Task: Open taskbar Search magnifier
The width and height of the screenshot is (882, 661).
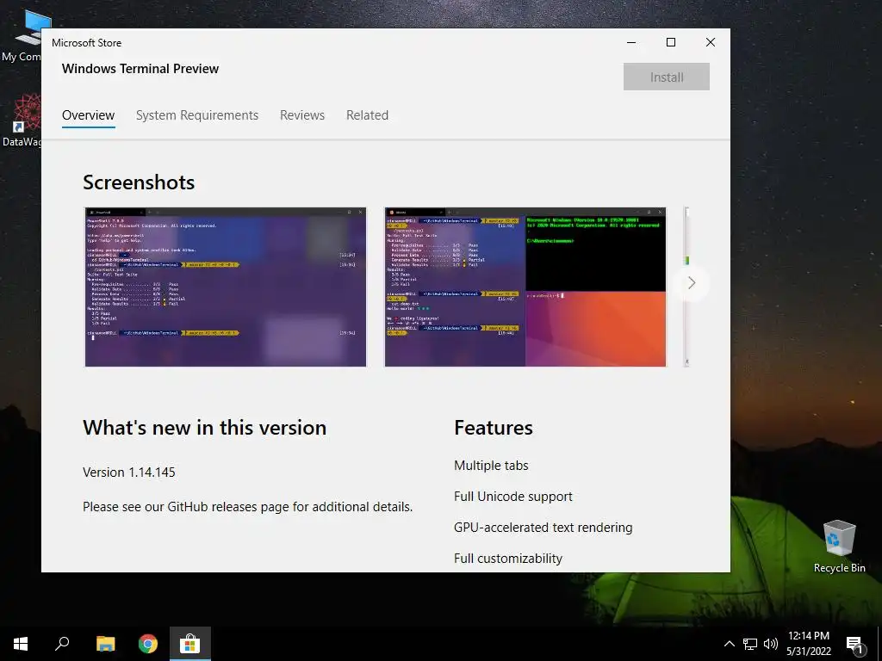Action: (x=62, y=644)
